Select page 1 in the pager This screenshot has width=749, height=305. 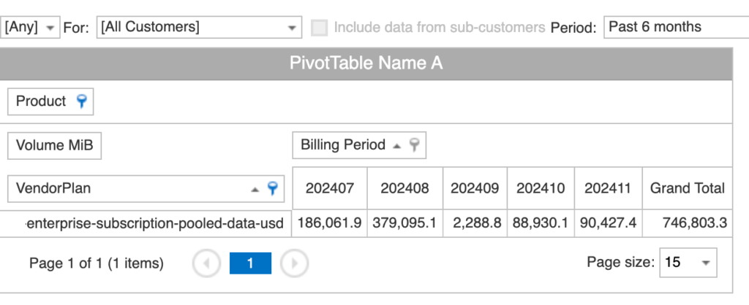250,263
